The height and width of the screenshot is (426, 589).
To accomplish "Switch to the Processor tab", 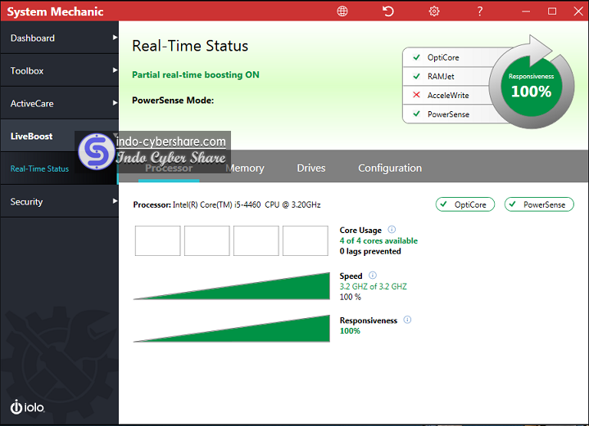I will 169,168.
